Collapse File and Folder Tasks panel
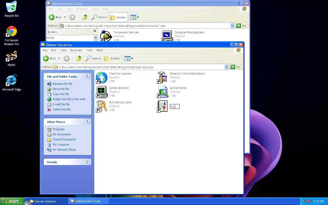 87,76
